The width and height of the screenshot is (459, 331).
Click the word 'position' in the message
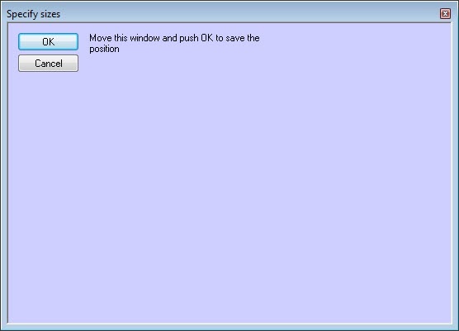(x=104, y=49)
